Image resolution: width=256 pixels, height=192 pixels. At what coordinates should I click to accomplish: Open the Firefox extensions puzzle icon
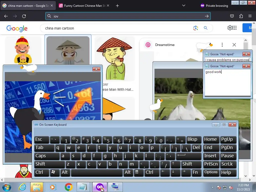pos(241,16)
